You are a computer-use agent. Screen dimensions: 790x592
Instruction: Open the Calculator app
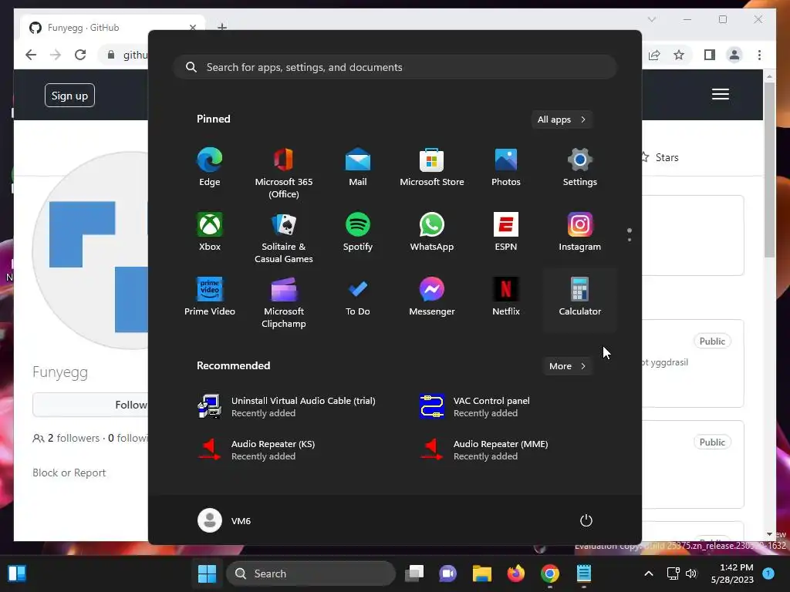coord(580,300)
